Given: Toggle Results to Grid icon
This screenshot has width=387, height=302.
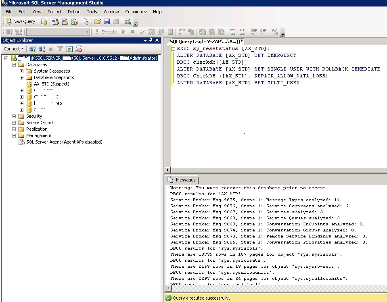Looking at the screenshot, I should [212, 32].
